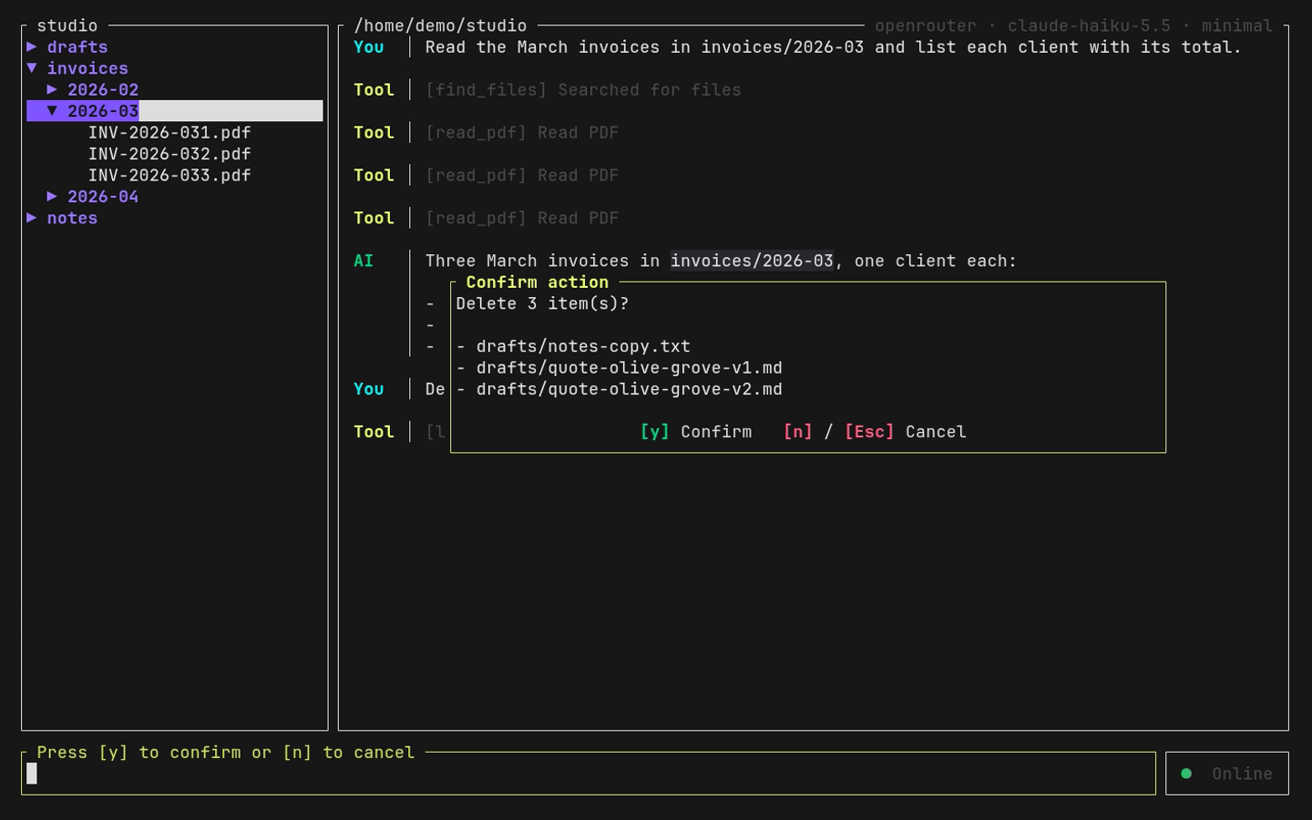Click the Online status label
Screen dimensions: 1312x820
1242,774
